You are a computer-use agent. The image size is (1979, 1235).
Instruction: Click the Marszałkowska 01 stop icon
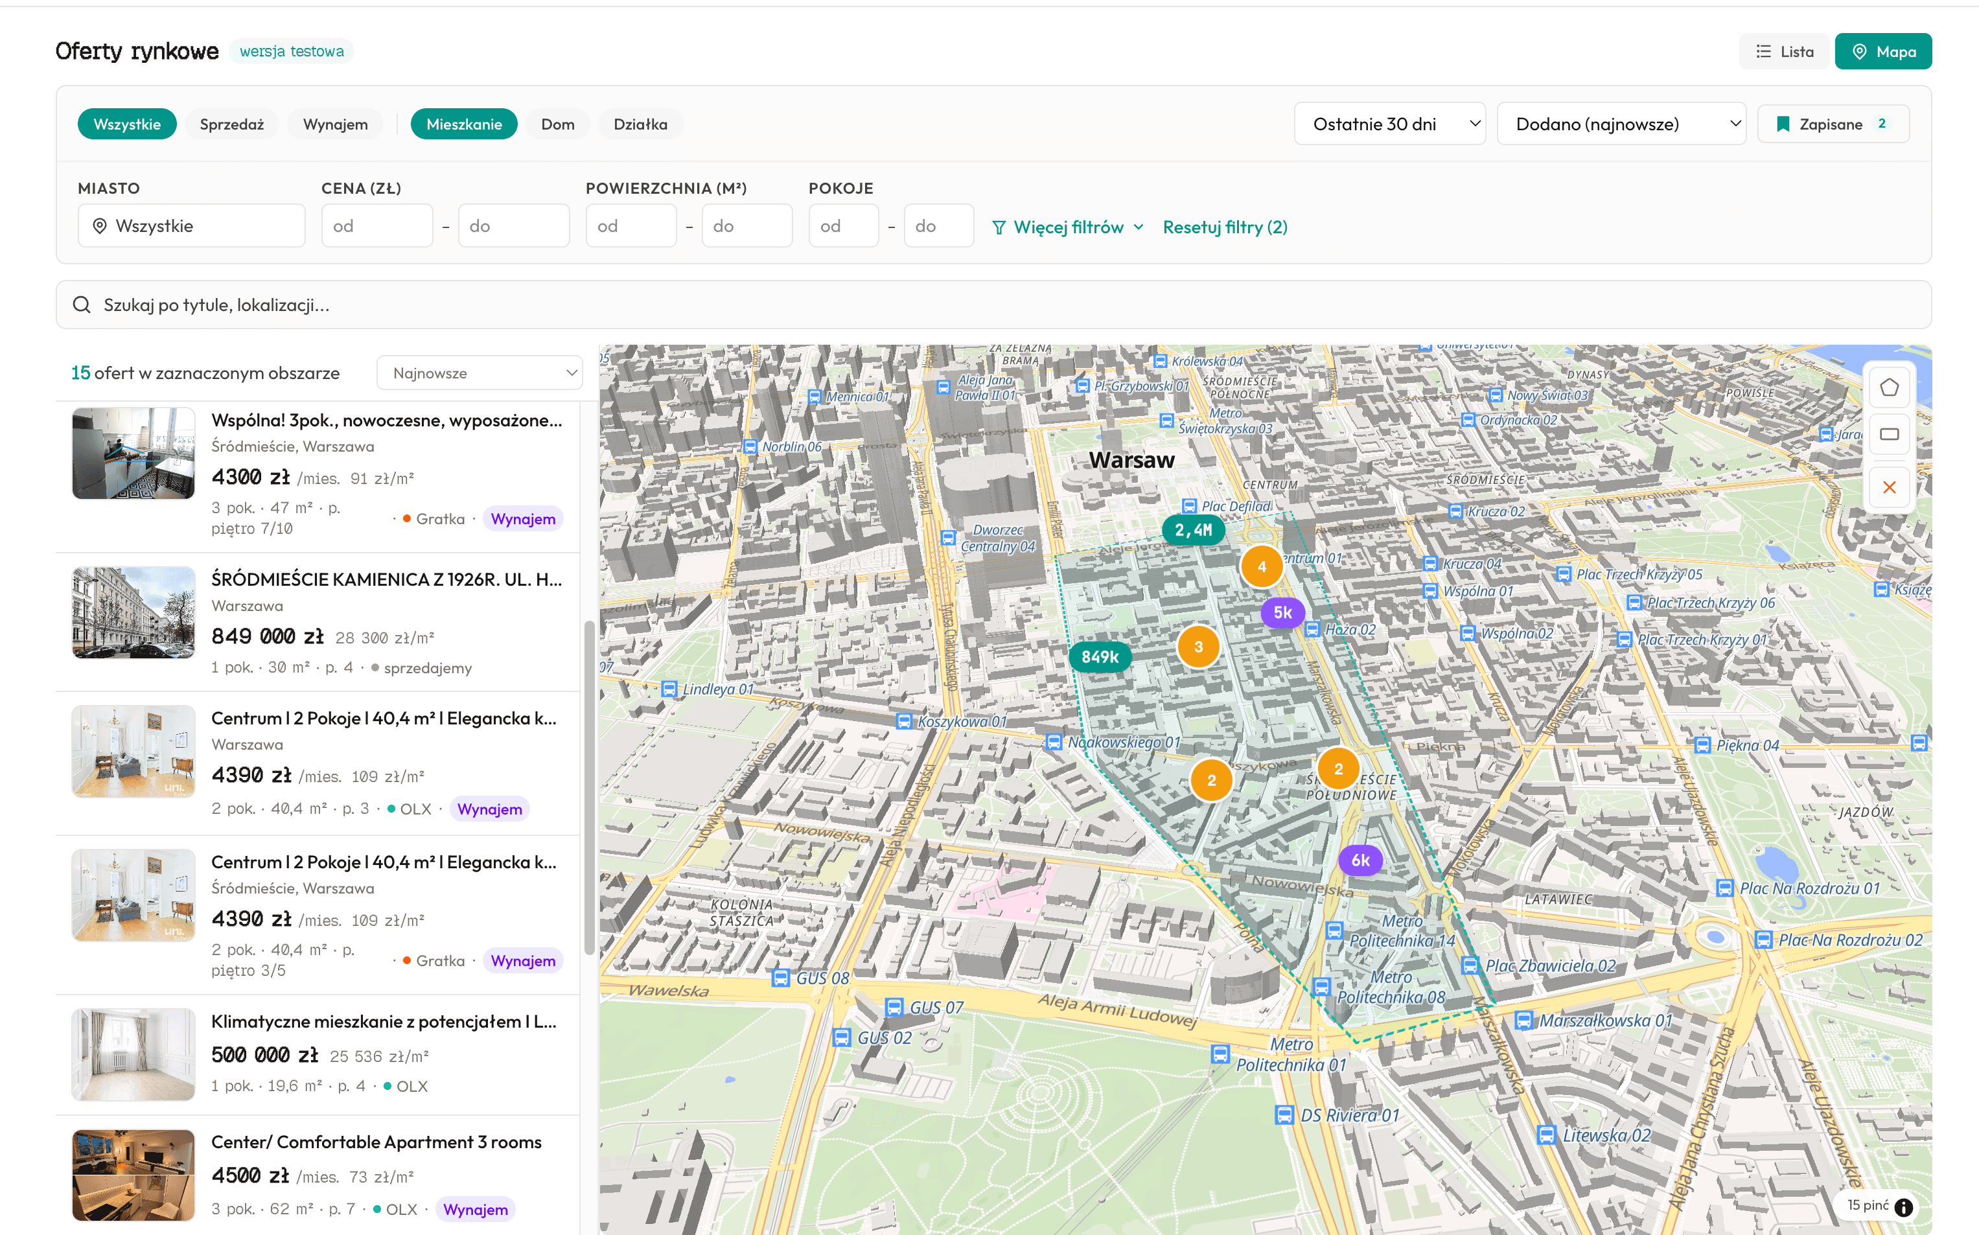1523,1020
